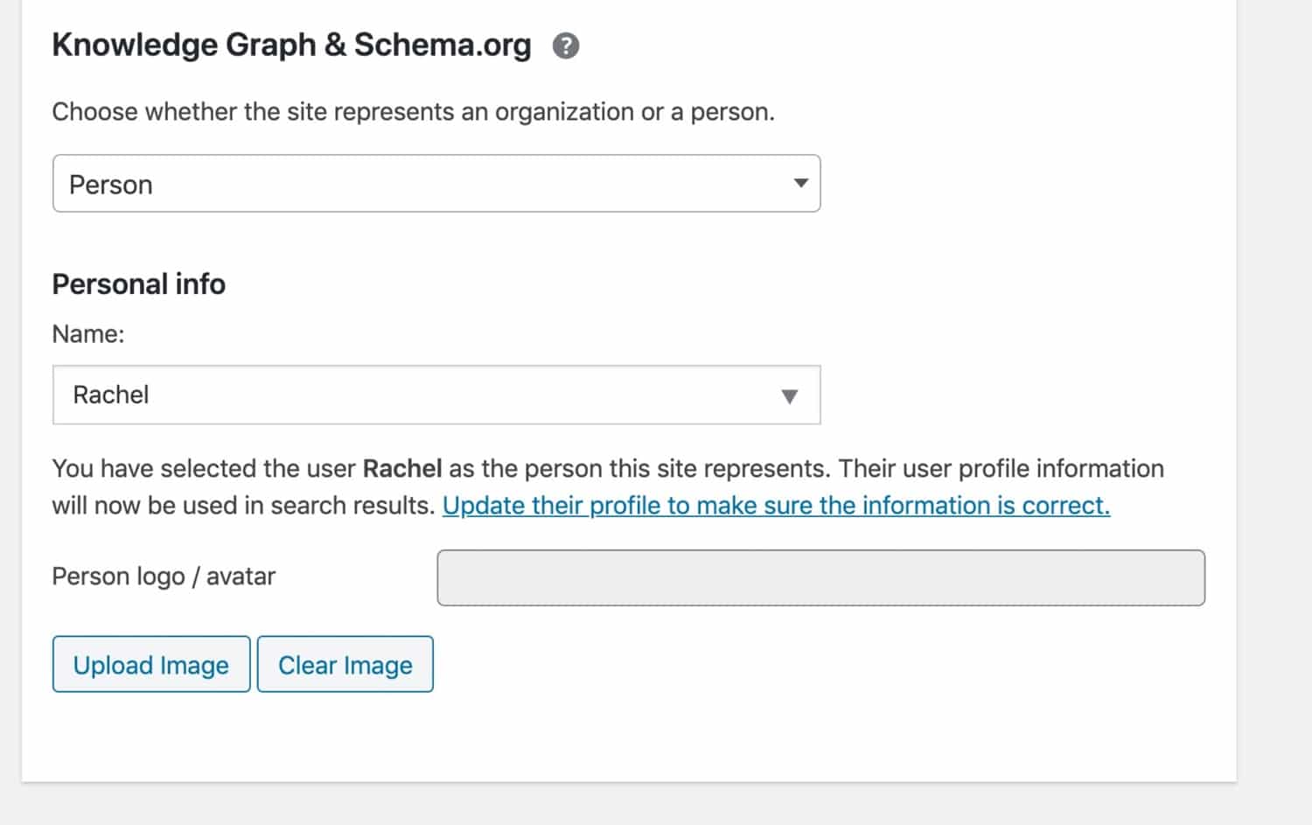Click the Upload Image button
This screenshot has height=825, width=1312.
[150, 665]
